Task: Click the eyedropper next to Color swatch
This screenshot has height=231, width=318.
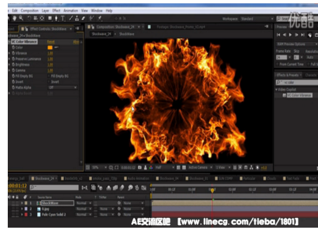Action: 56,47
